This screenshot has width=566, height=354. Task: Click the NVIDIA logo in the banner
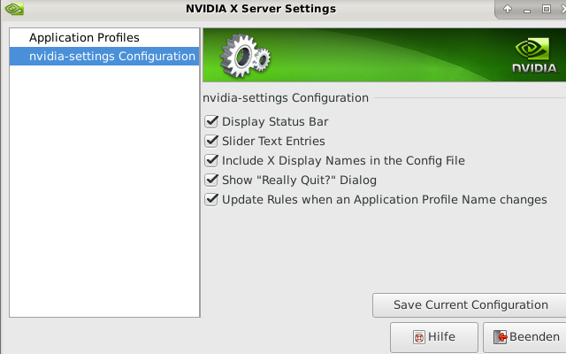coord(534,55)
